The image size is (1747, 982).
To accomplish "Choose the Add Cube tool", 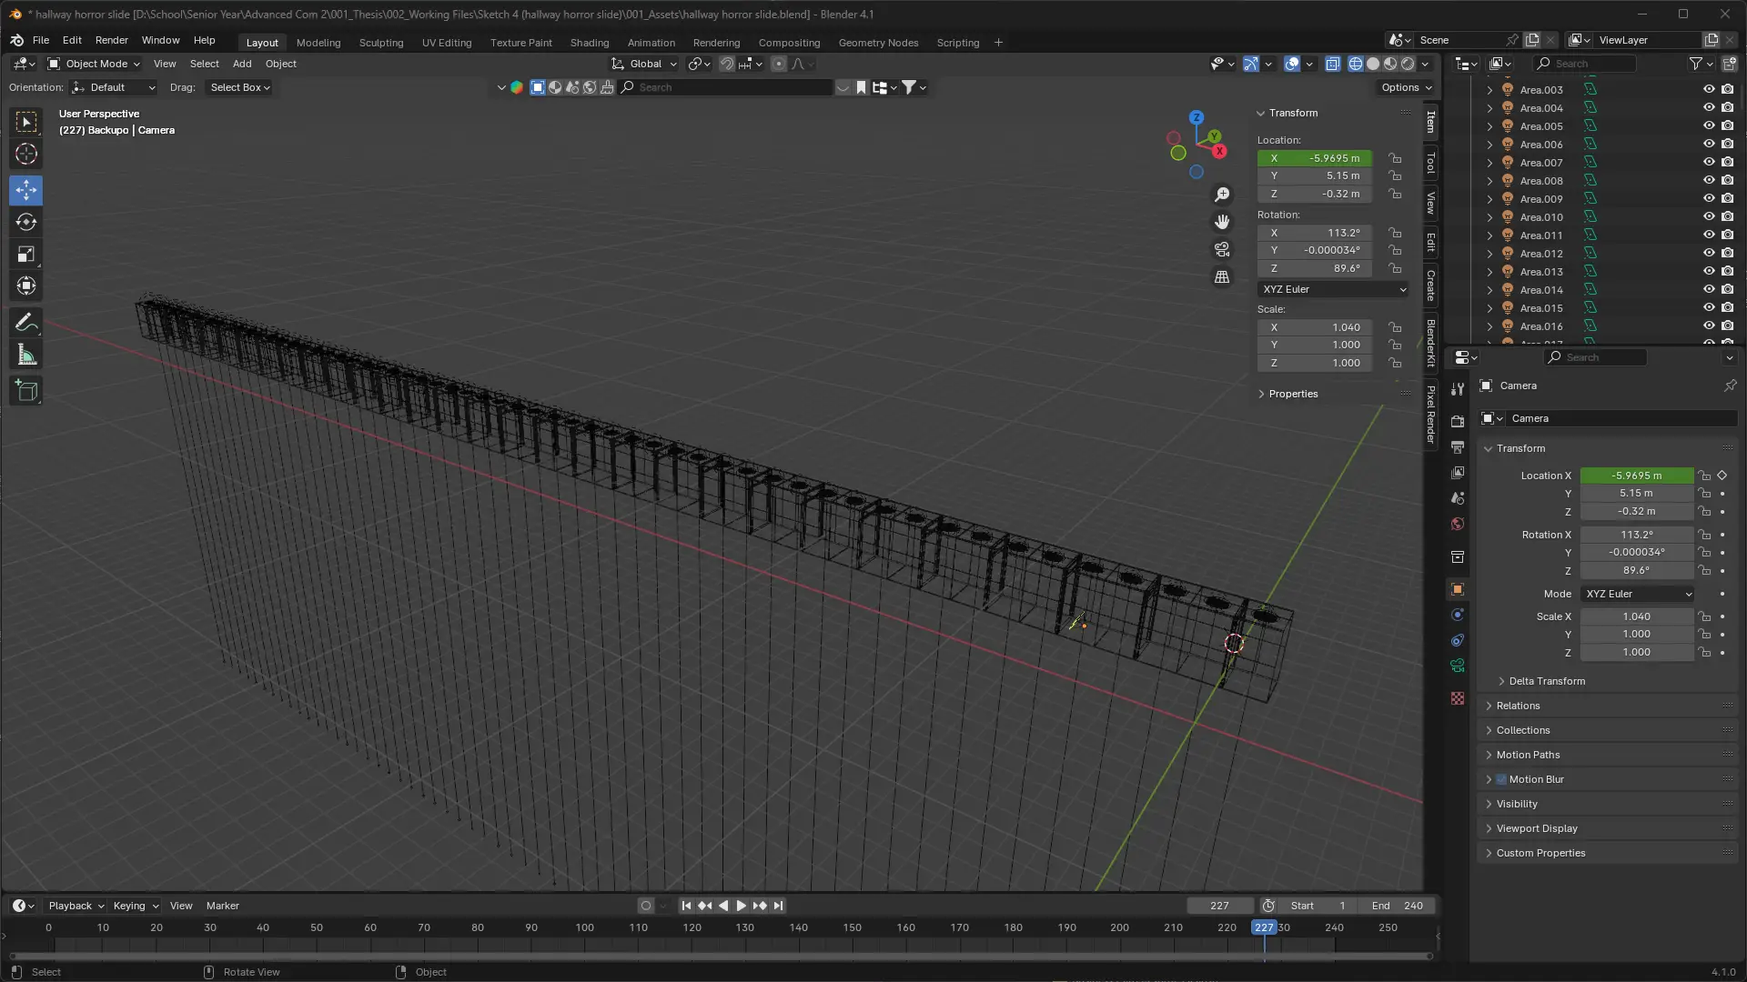I will pos(26,392).
